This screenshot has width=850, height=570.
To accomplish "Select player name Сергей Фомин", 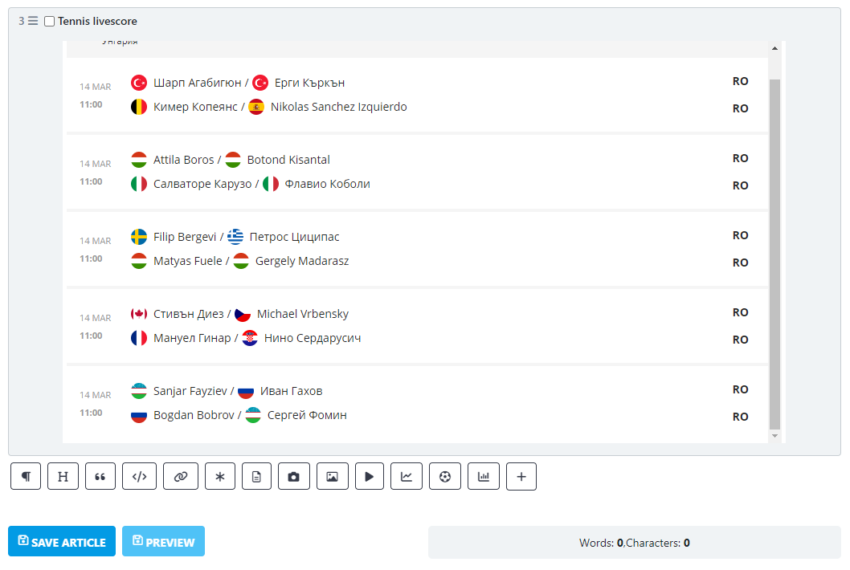I will tap(307, 415).
